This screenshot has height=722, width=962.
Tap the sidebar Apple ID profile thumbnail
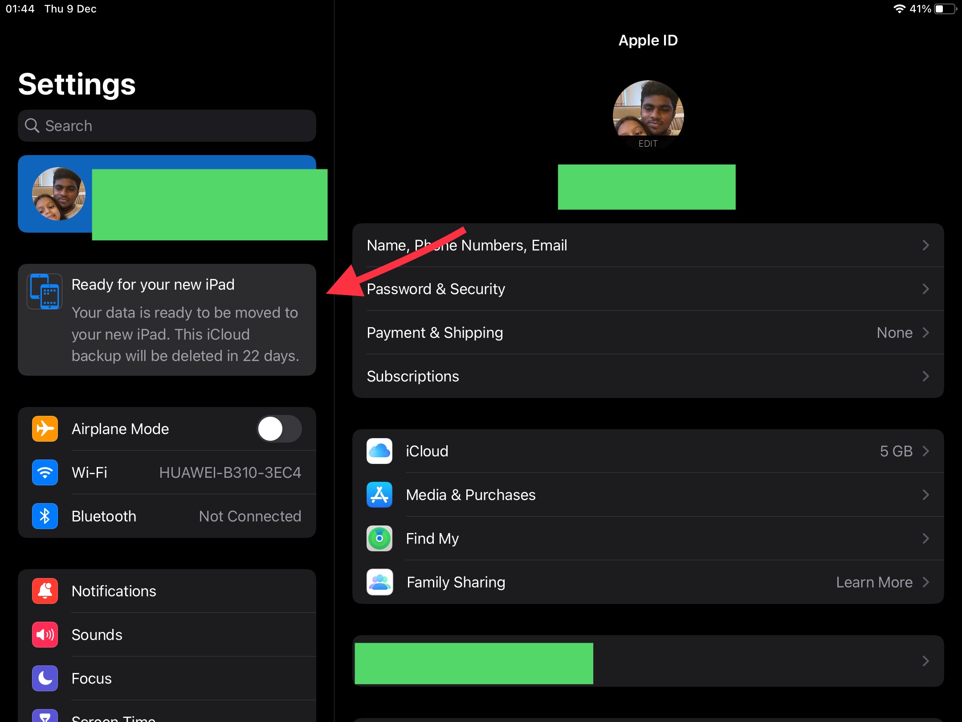click(x=59, y=194)
